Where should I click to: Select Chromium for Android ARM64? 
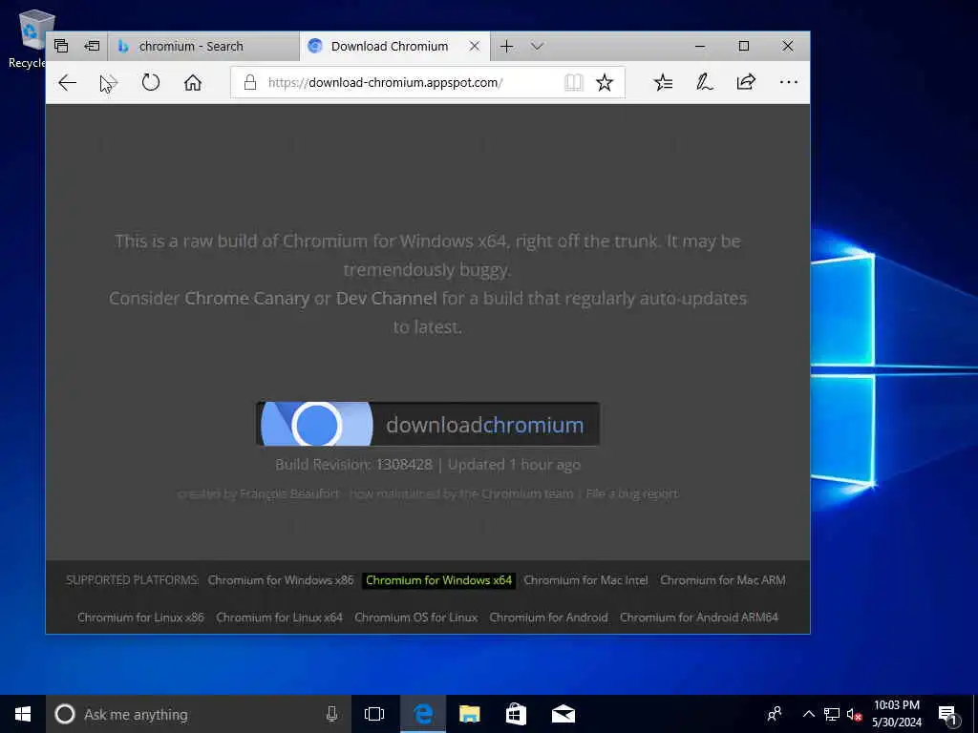coord(698,618)
